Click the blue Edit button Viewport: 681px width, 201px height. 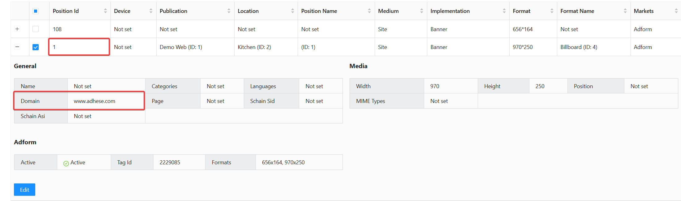point(24,190)
